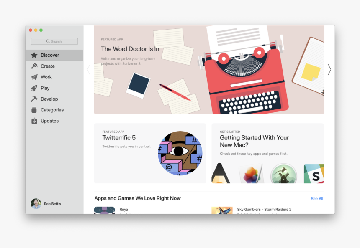Click Twitterrific puts you in control text
The image size is (360, 248).
(126, 146)
